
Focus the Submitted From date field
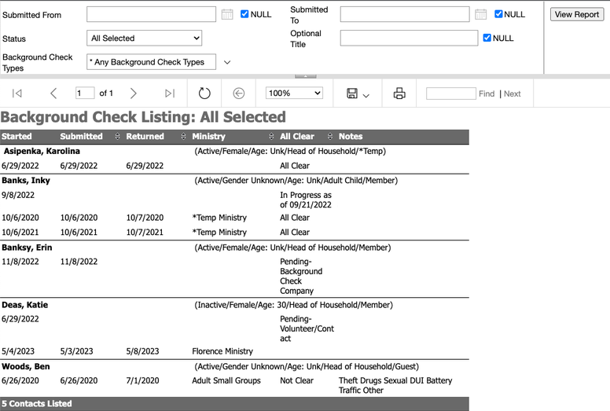pos(151,14)
